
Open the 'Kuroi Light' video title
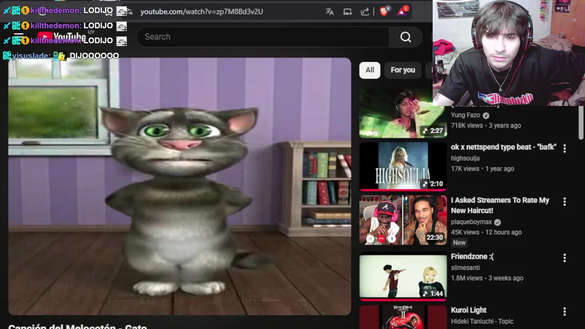click(468, 310)
